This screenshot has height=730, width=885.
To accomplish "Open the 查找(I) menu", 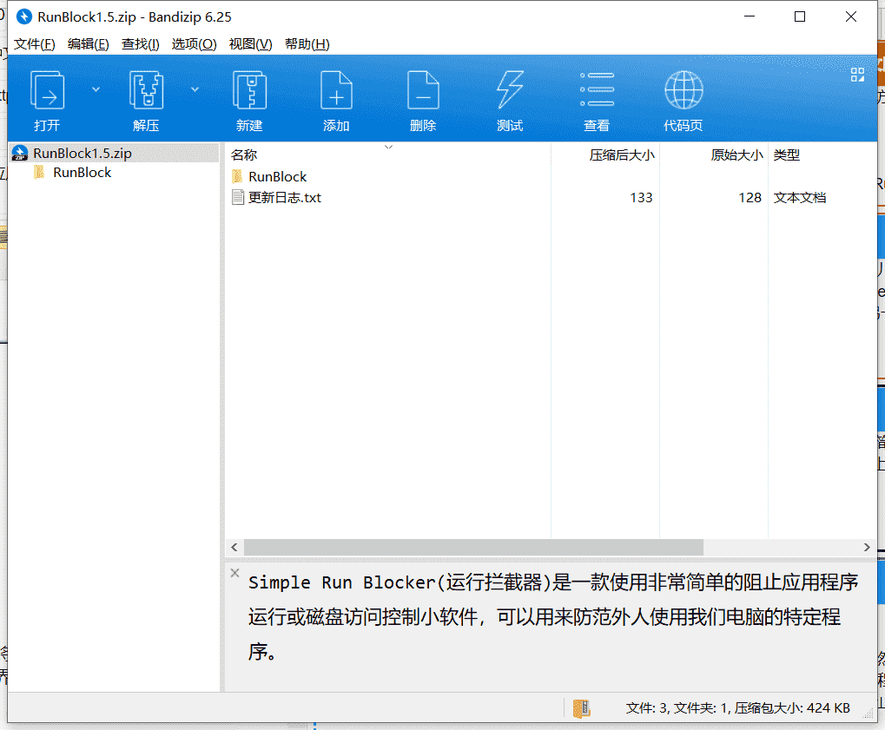I will coord(141,44).
